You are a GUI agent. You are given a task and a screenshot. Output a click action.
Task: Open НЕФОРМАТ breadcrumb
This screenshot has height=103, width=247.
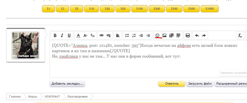click(52, 97)
